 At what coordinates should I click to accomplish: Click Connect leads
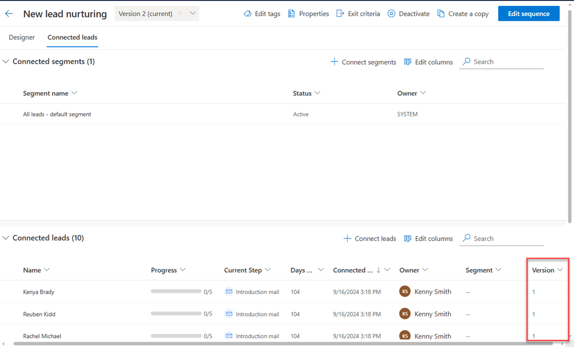pyautogui.click(x=370, y=239)
